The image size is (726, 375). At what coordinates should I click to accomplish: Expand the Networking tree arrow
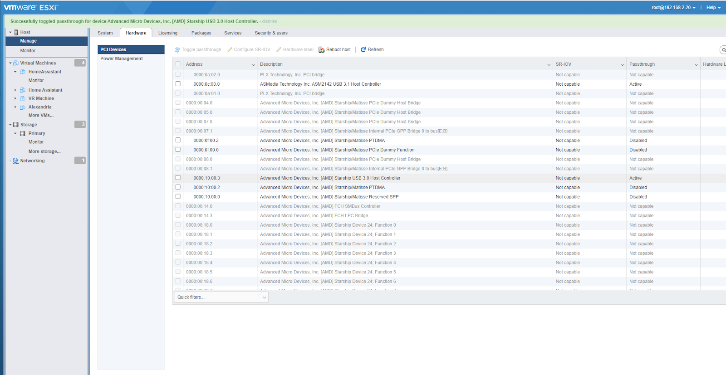[x=10, y=161]
